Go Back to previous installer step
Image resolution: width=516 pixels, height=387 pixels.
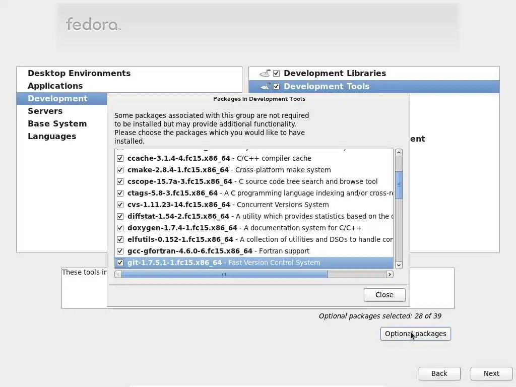[439, 373]
